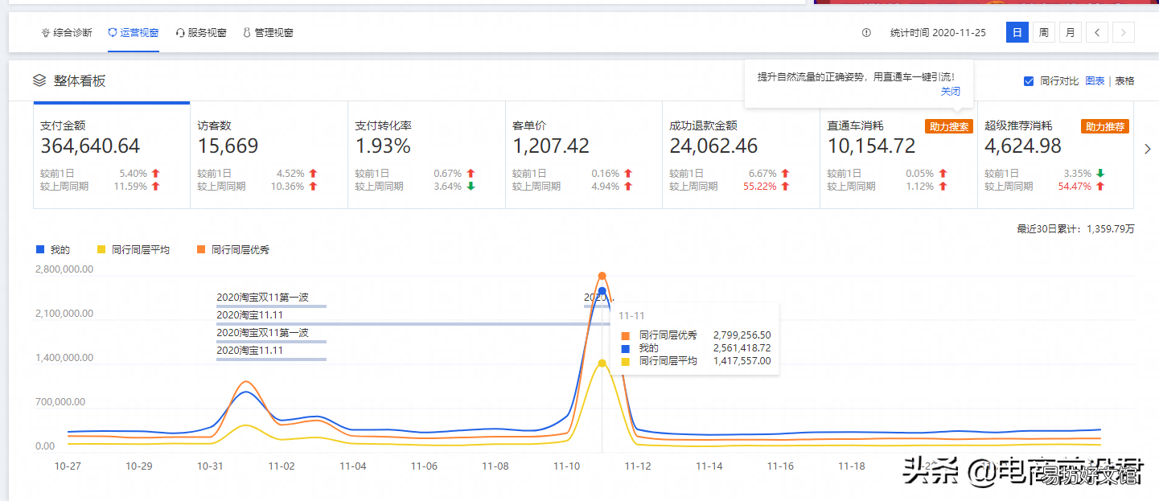
Task: Switch to 表格 view
Action: 1124,81
